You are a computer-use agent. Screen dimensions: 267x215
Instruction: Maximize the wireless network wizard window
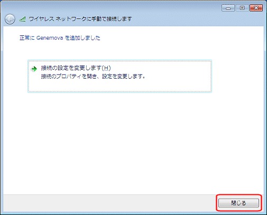[242, 8]
